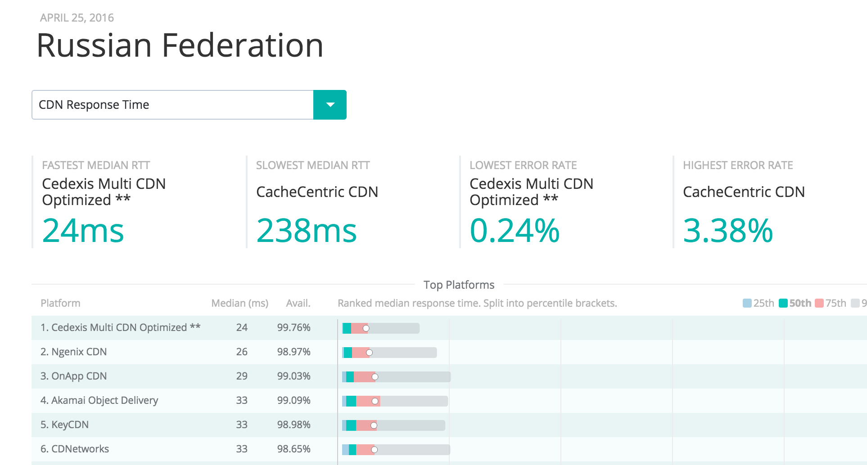Click the median value 29
Viewport: 867px width, 465px height.
click(x=242, y=376)
